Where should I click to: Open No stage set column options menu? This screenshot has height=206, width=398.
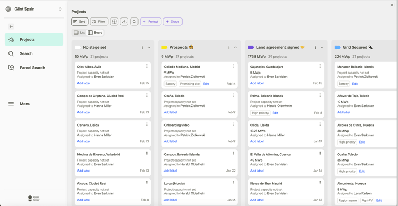coord(142,47)
